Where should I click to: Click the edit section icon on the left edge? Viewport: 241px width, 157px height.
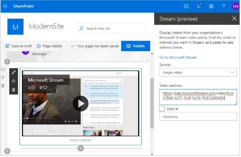click(3, 70)
